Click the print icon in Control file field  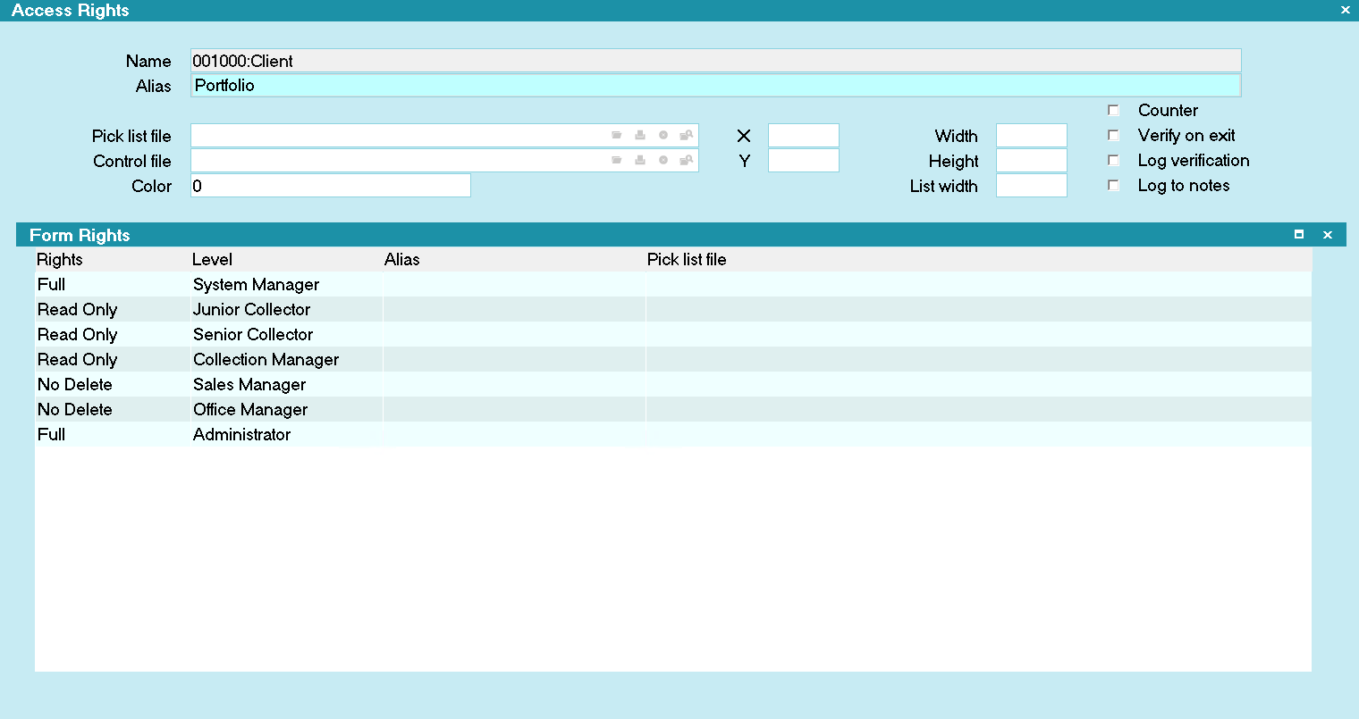(640, 161)
